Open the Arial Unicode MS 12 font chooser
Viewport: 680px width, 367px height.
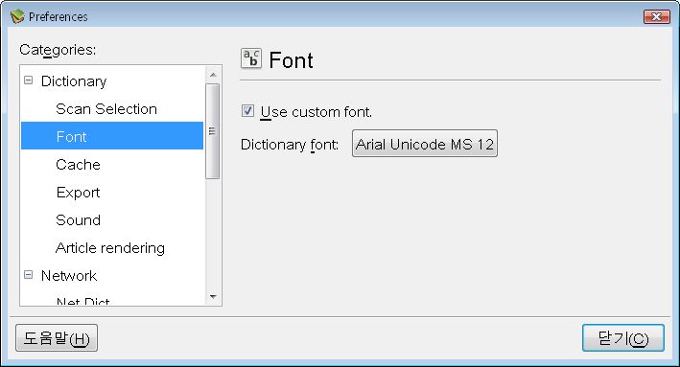pyautogui.click(x=425, y=144)
